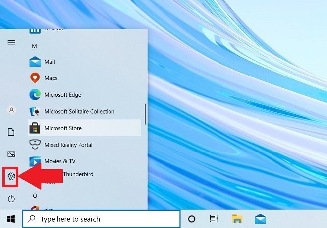
Task: Click the Start menu app list scrollbar
Action: pos(145,114)
